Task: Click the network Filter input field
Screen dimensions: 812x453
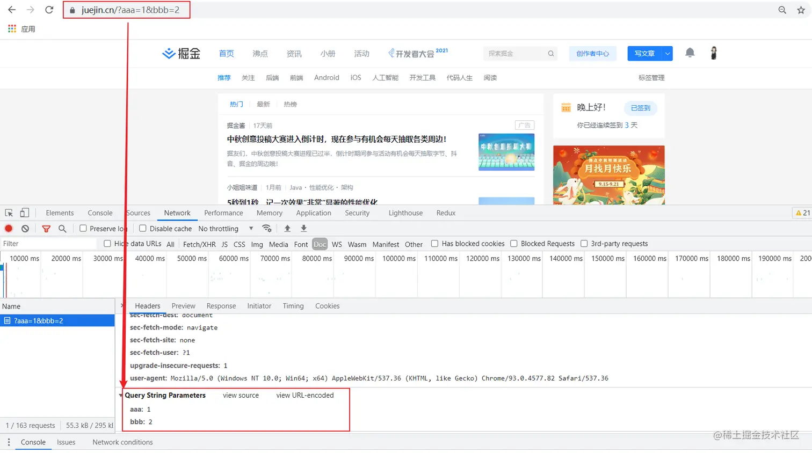Action: 48,244
